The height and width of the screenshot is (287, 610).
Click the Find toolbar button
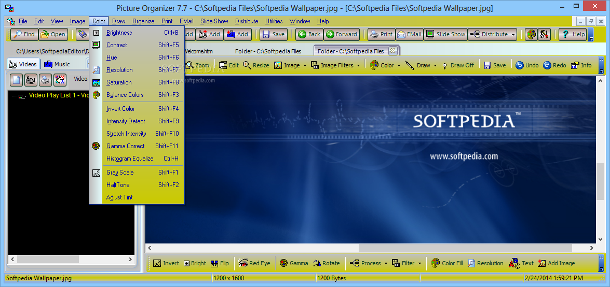[x=24, y=34]
